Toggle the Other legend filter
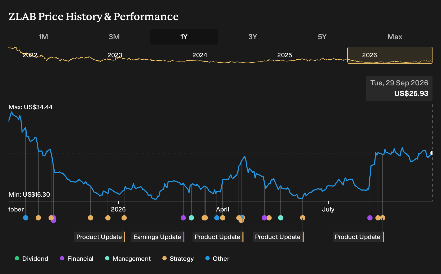Screen dimensions: 441x274 tap(217, 259)
